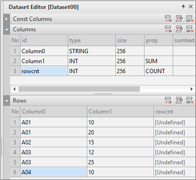
Task: Select the STRING type cell of Column0
Action: [x=92, y=51]
